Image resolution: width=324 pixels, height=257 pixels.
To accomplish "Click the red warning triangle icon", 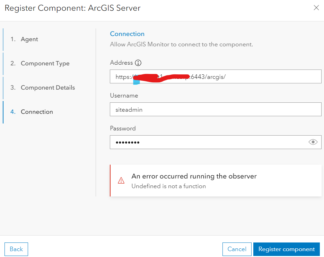I will [121, 181].
